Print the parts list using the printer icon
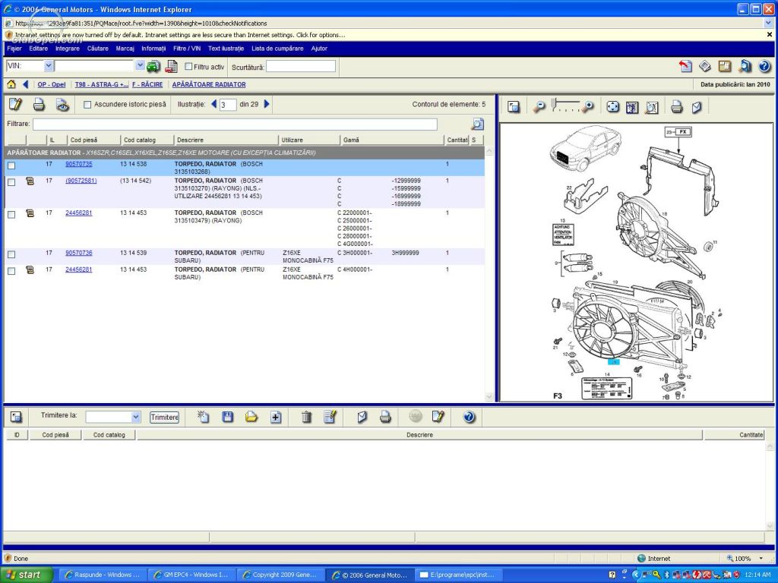Viewport: 778px width, 583px height. (x=39, y=105)
